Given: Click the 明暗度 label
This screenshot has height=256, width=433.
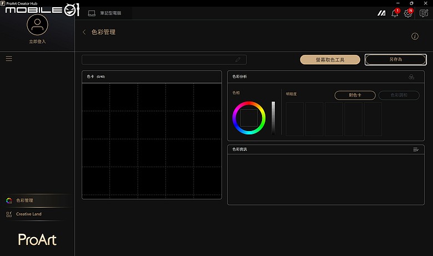Looking at the screenshot, I should (291, 94).
